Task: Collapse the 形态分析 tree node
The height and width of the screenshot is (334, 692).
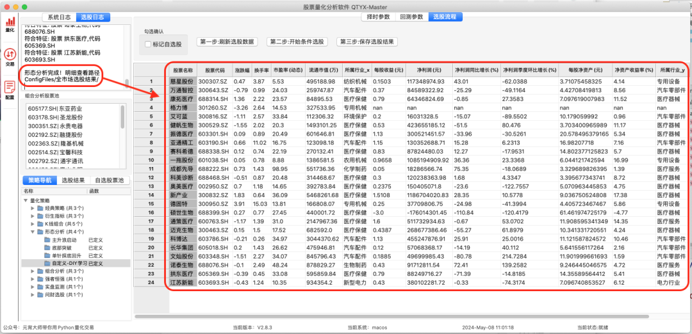Action: [33, 232]
